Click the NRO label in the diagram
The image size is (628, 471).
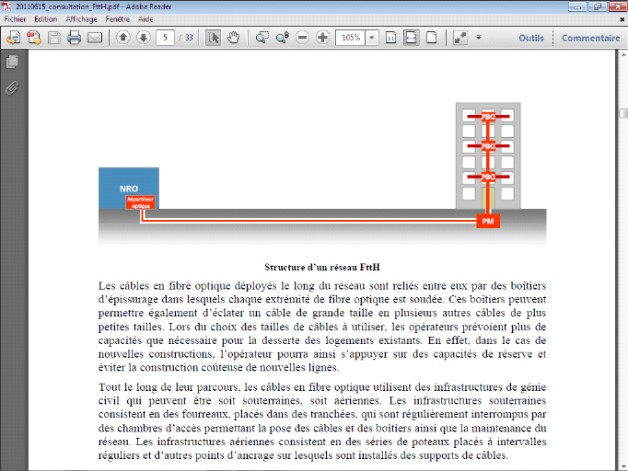coord(129,189)
